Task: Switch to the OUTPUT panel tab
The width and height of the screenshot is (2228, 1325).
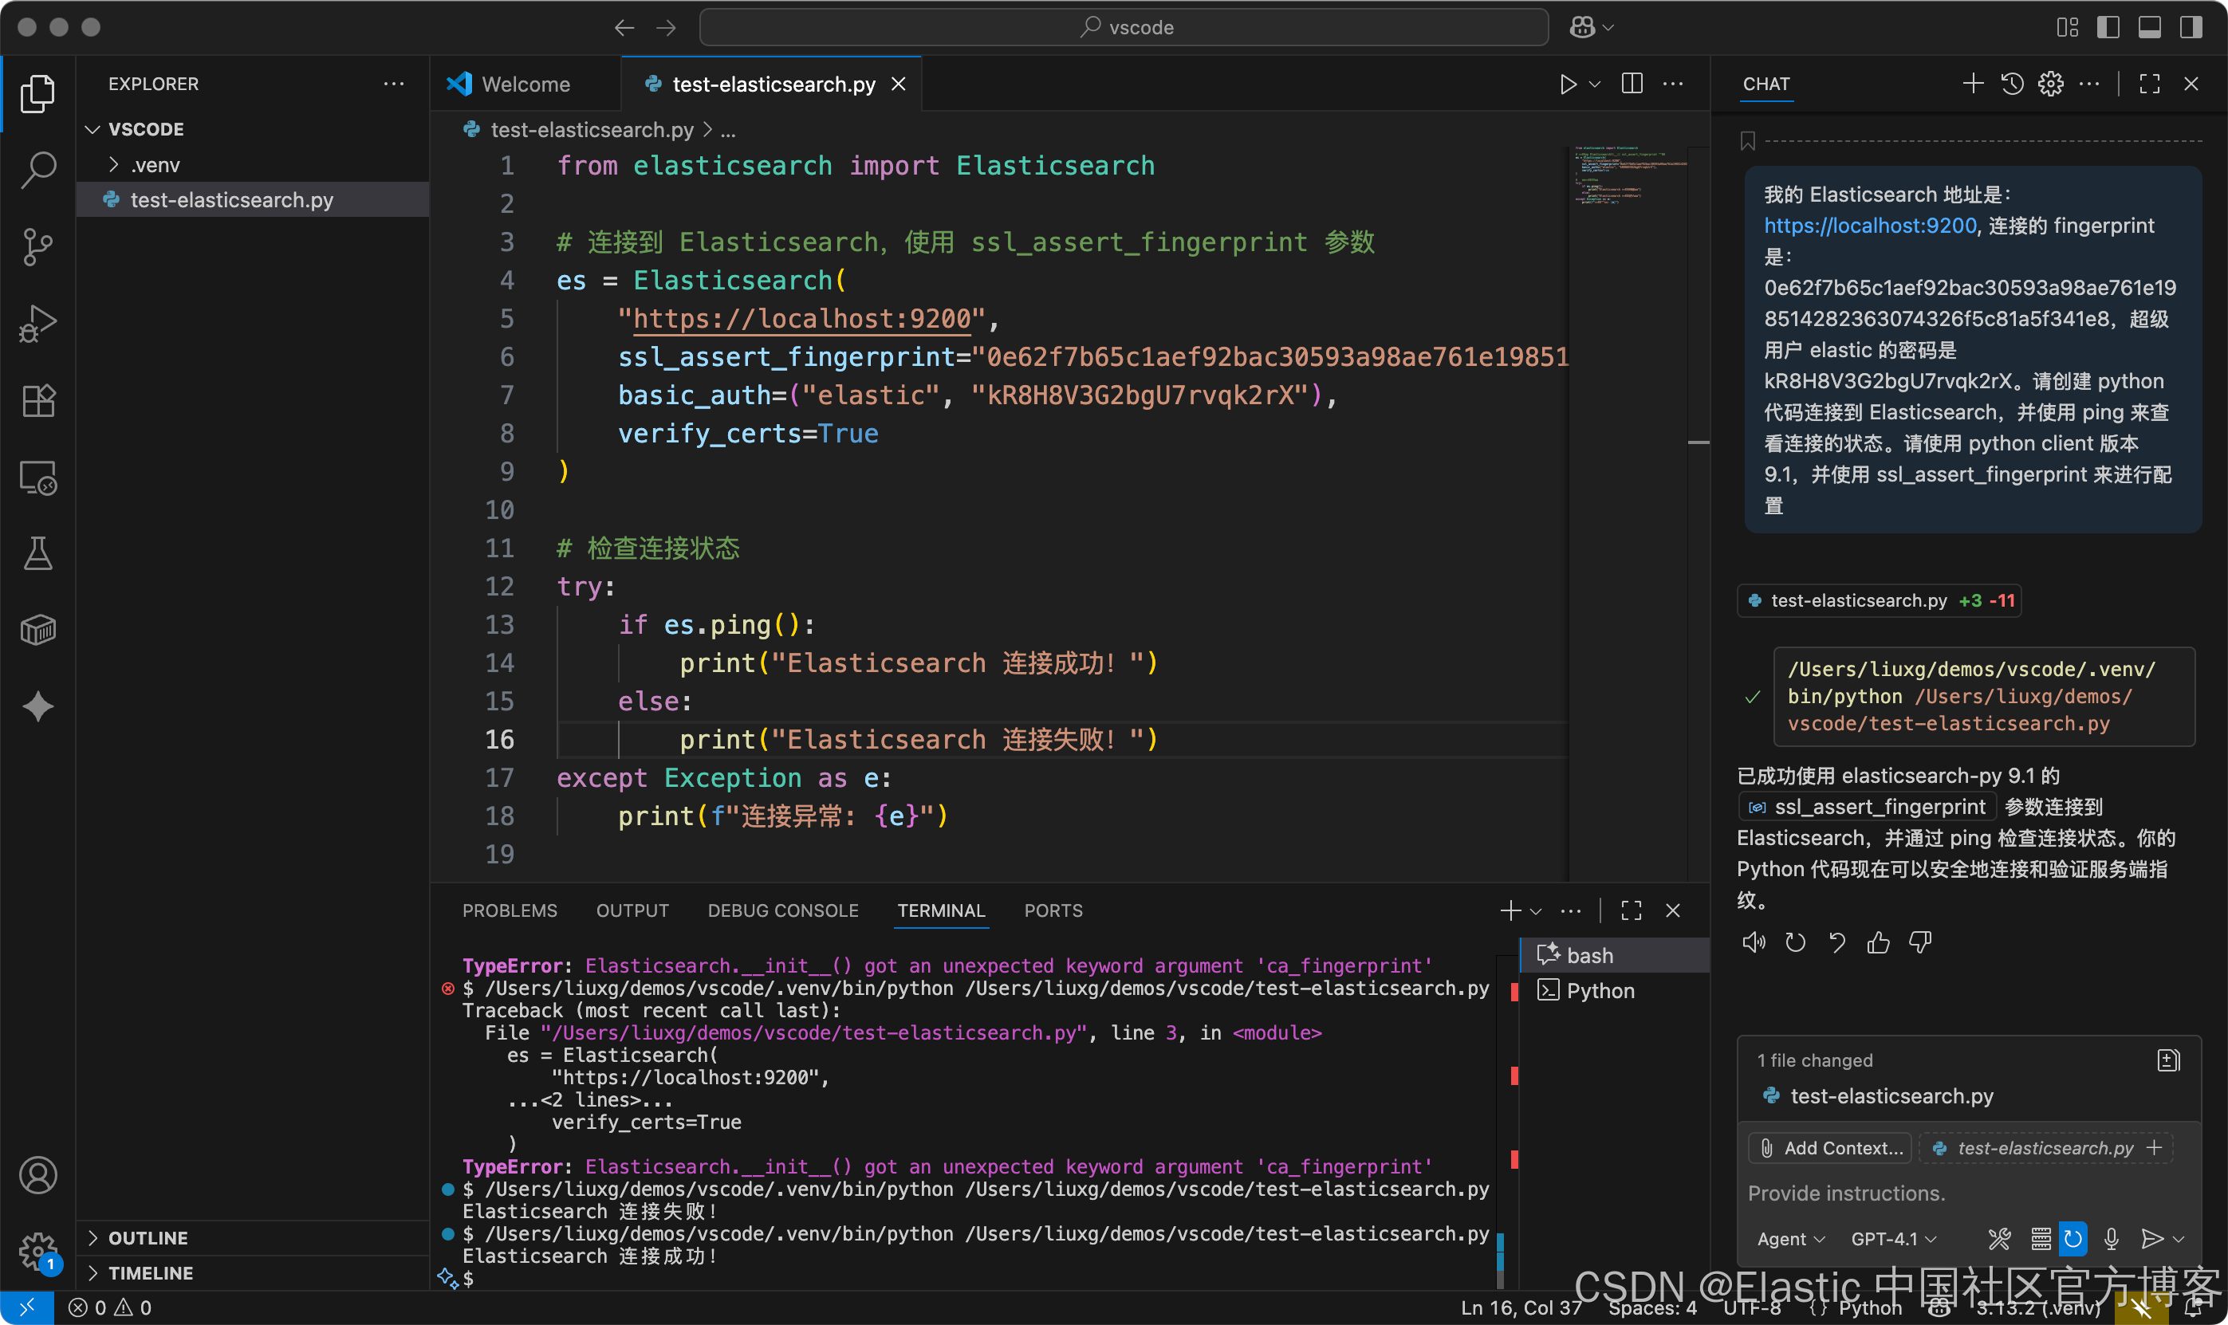Action: click(632, 910)
